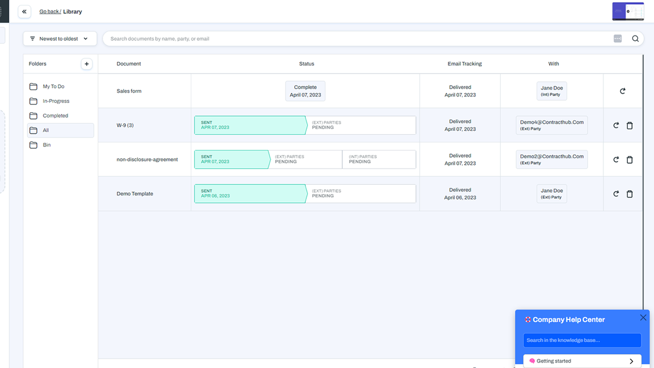This screenshot has width=654, height=368.
Task: Open the Newest to oldest sort dropdown
Action: [60, 39]
